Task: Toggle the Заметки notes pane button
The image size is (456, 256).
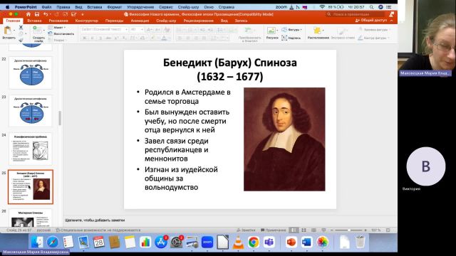Action: pyautogui.click(x=246, y=230)
